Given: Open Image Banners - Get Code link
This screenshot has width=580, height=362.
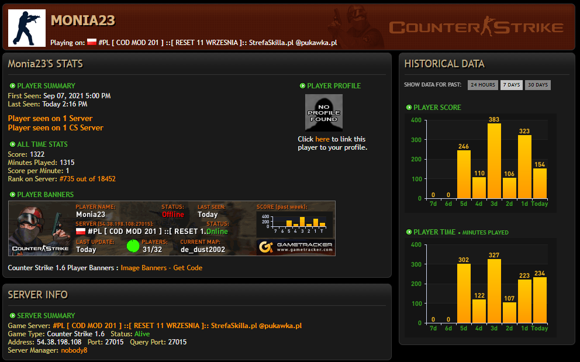Looking at the screenshot, I should 161,268.
